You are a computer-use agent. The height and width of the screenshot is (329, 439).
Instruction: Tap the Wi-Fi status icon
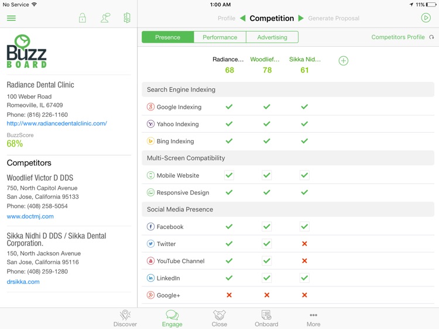pyautogui.click(x=34, y=4)
